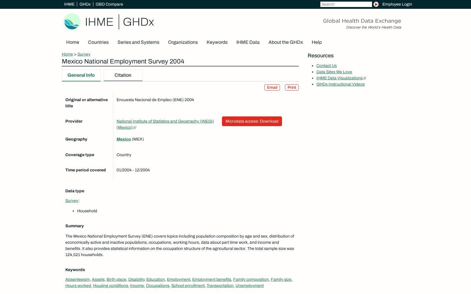Image resolution: width=471 pixels, height=294 pixels.
Task: Open the Help menu
Action: (317, 42)
